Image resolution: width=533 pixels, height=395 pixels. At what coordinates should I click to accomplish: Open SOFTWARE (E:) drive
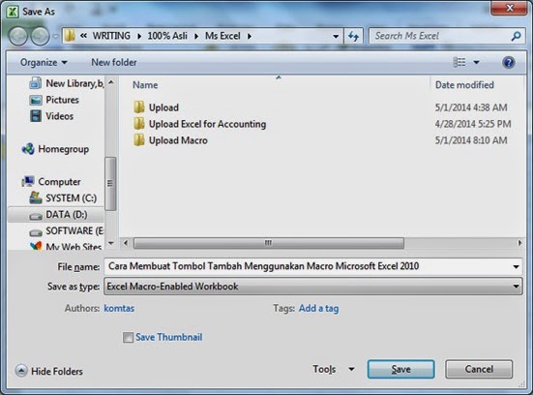pyautogui.click(x=67, y=231)
